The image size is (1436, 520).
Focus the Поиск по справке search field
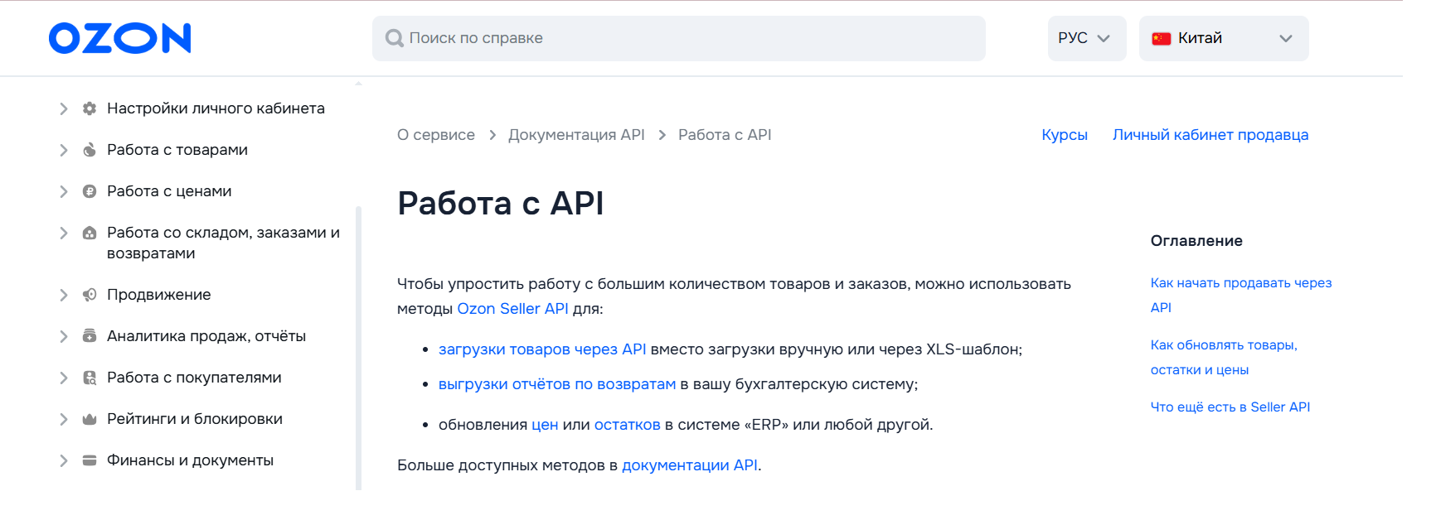(x=678, y=38)
